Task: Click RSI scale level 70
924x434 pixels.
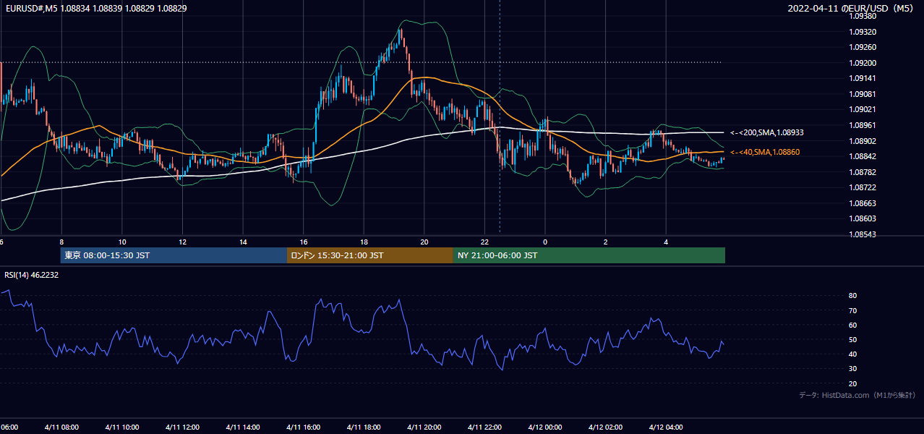Action: 853,310
